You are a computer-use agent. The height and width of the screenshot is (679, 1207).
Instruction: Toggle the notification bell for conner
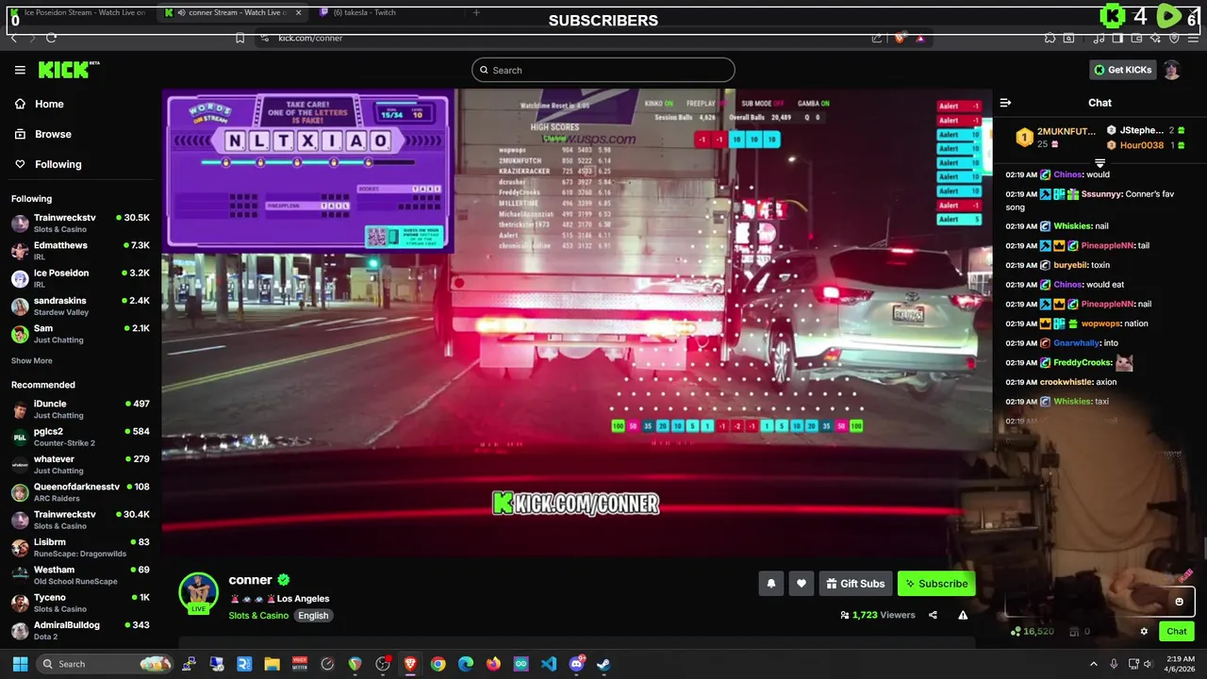(x=770, y=584)
